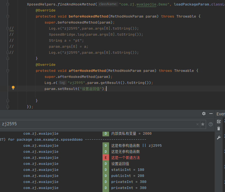Select log text 内部类私有变量 = 2000
The image size is (225, 192).
click(x=131, y=134)
